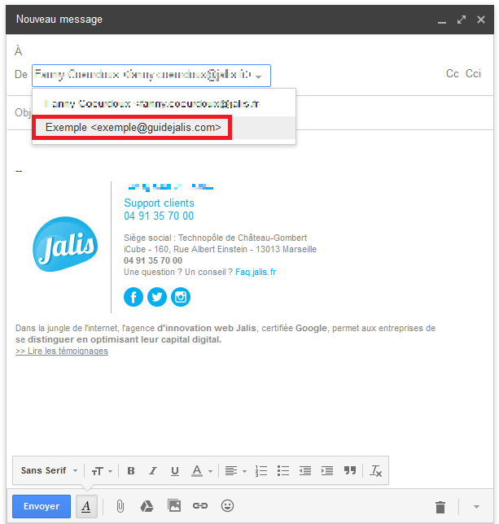Discard draft with trash icon
499x524 pixels.
click(x=440, y=507)
